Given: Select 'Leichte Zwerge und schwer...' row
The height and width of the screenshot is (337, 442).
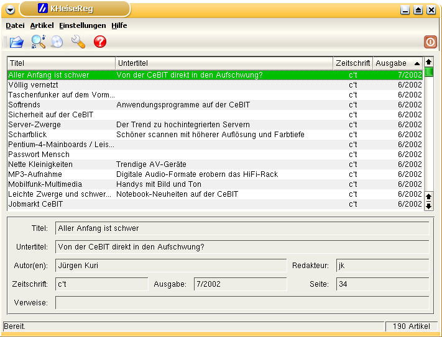Looking at the screenshot, I should [x=215, y=194].
